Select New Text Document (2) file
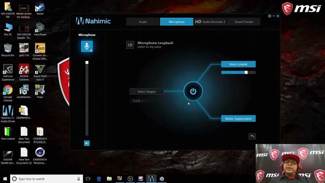Screen dimensions: 325x183 (24, 156)
